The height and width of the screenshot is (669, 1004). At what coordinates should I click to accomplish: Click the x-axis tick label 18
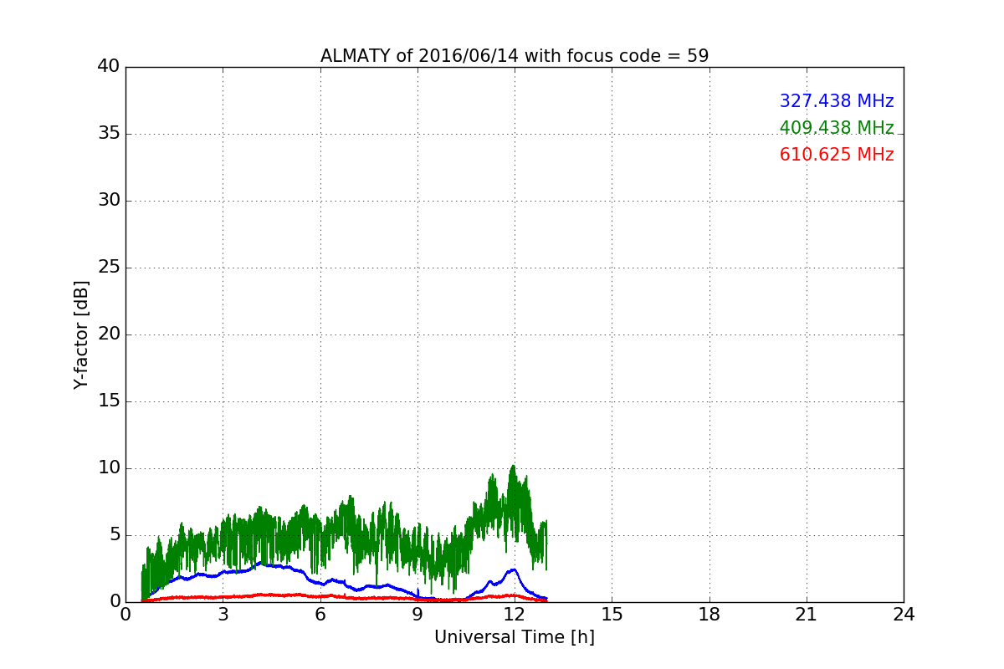[x=709, y=614]
